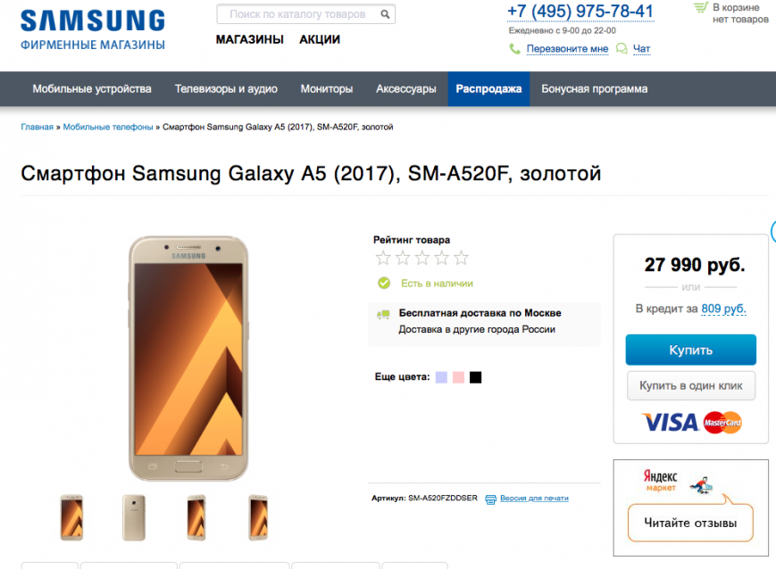Open Телевизоры и аудио menu
This screenshot has width=776, height=569.
[226, 89]
